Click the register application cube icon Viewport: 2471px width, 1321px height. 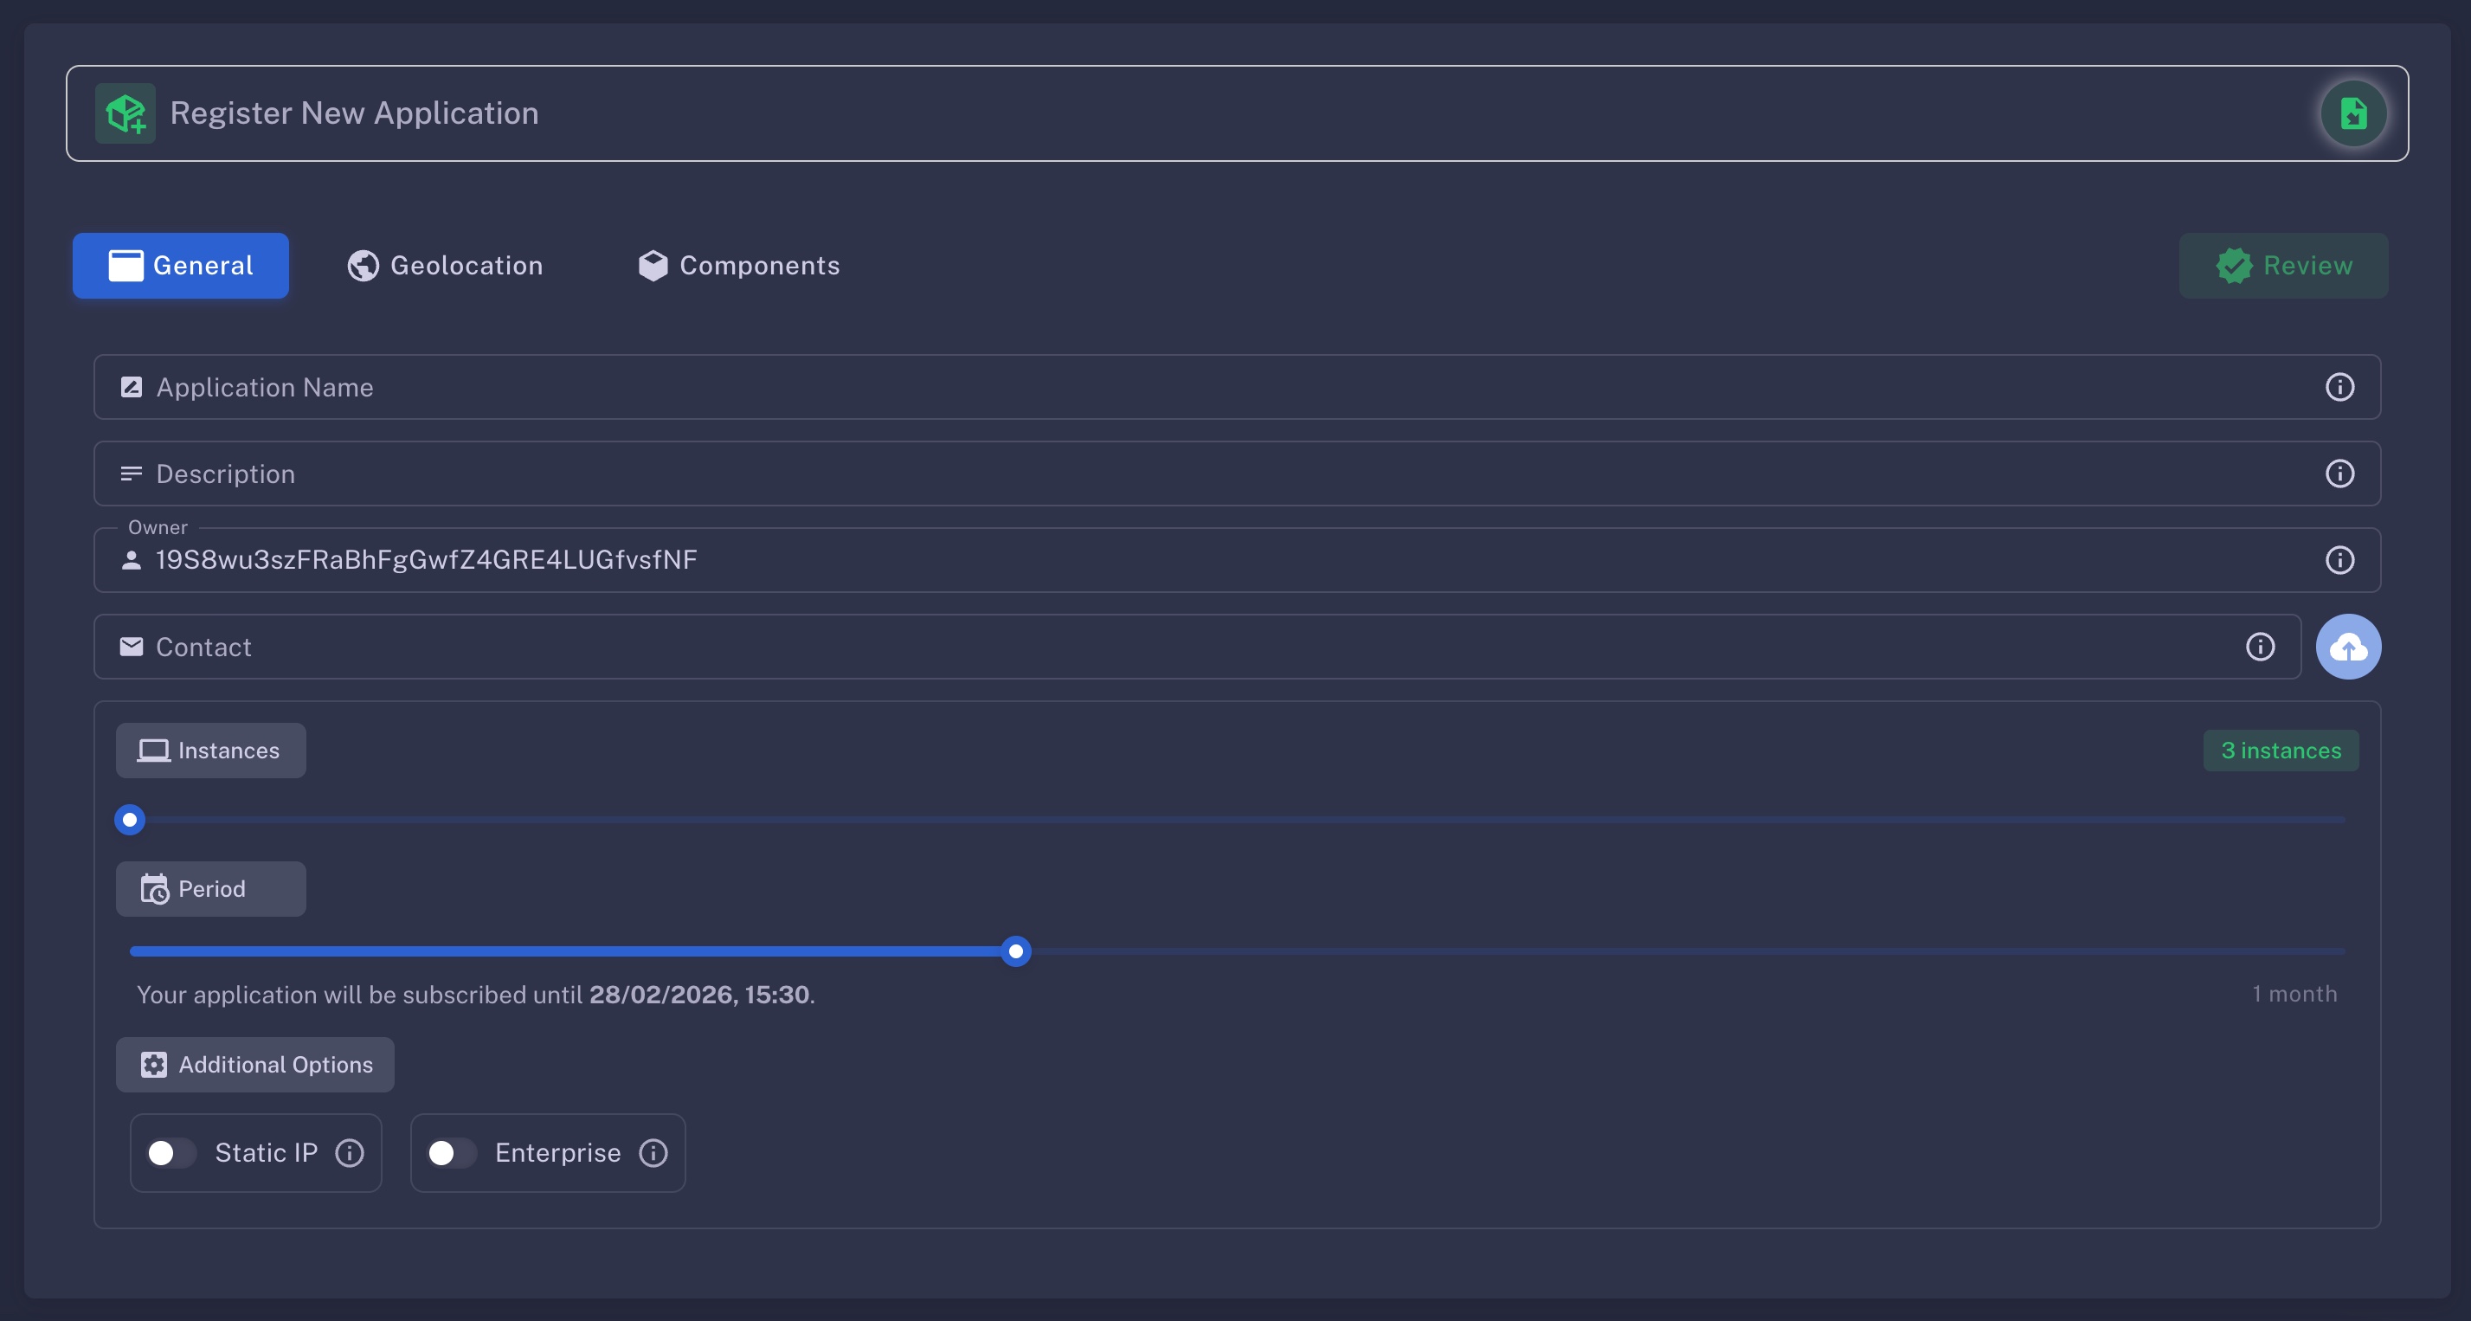pos(125,113)
